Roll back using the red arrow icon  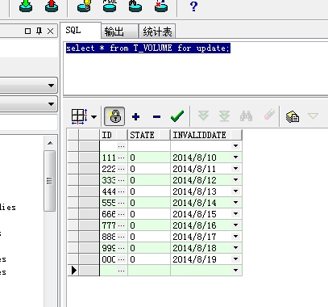pos(52,6)
